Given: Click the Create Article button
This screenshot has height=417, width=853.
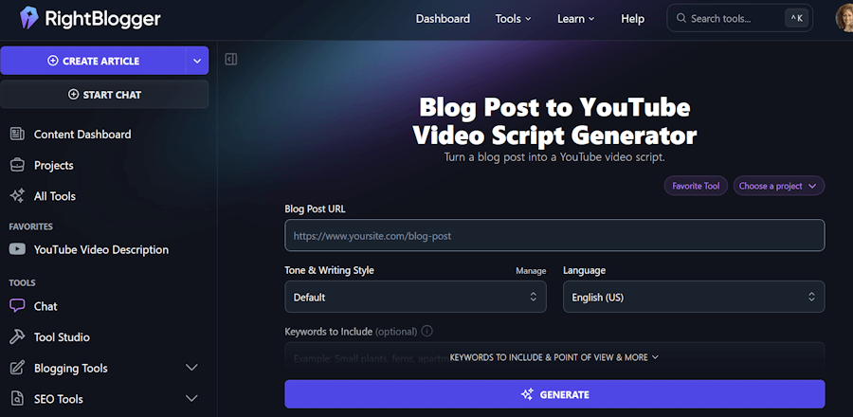Looking at the screenshot, I should click(x=93, y=61).
